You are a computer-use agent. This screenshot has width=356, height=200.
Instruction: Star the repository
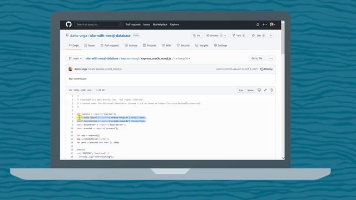pyautogui.click(x=259, y=36)
